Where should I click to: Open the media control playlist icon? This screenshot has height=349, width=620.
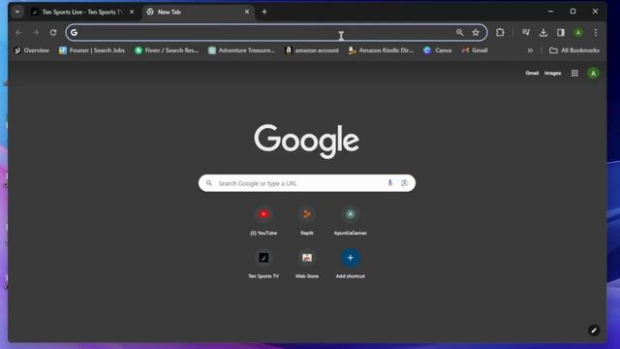pos(525,32)
